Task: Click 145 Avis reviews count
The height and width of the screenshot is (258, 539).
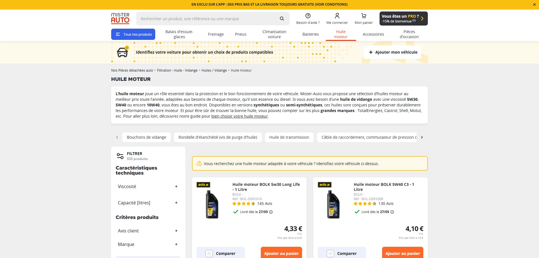Action: (x=265, y=204)
